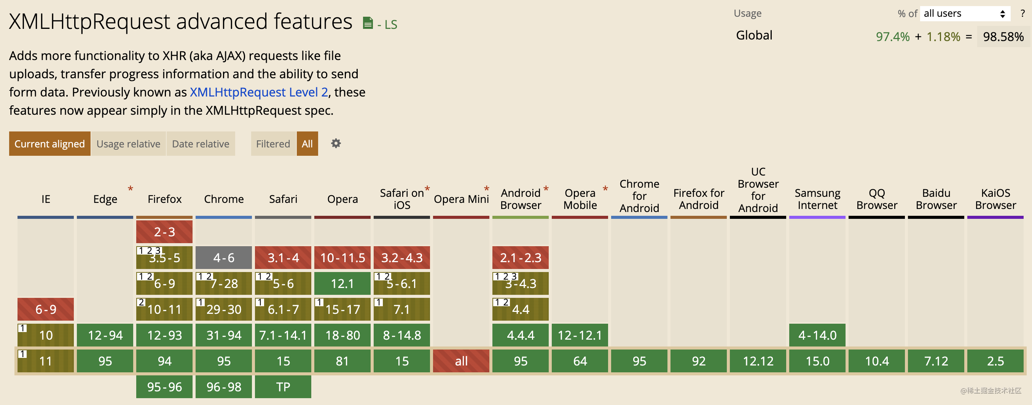Open the XMLHttpRequest Level 2 link

click(x=259, y=92)
